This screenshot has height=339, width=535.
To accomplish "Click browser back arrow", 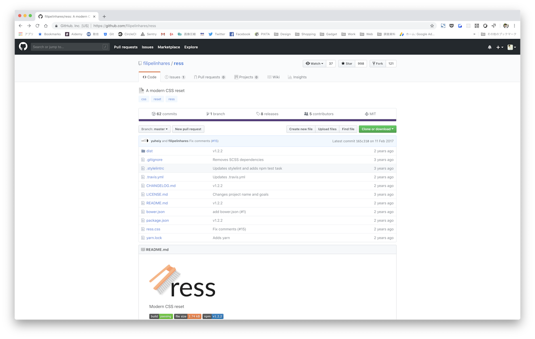I will (21, 26).
